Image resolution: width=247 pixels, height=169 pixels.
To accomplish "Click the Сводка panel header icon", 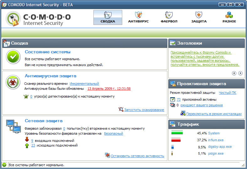I will pos(6,43).
